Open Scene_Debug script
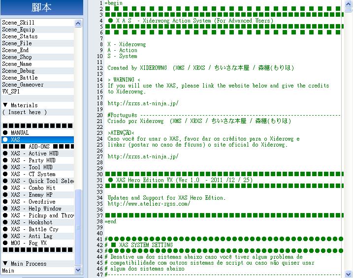This screenshot has width=353, height=278. pos(37,71)
